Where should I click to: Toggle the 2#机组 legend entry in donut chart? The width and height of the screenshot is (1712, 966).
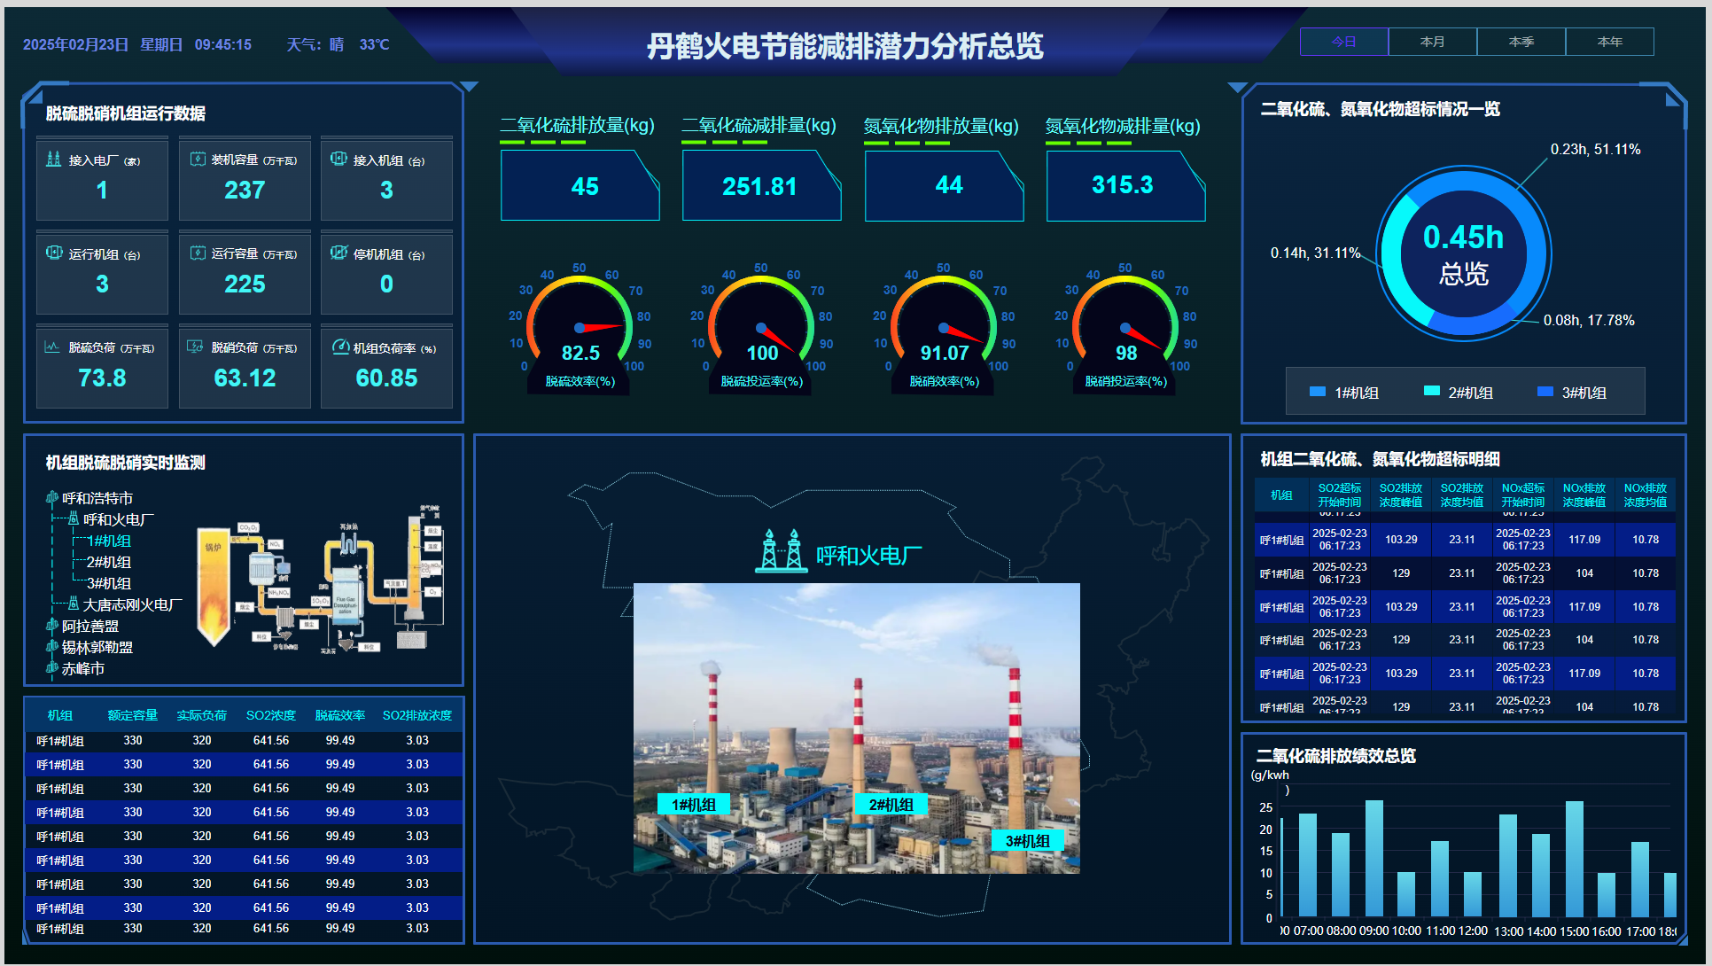1458,392
